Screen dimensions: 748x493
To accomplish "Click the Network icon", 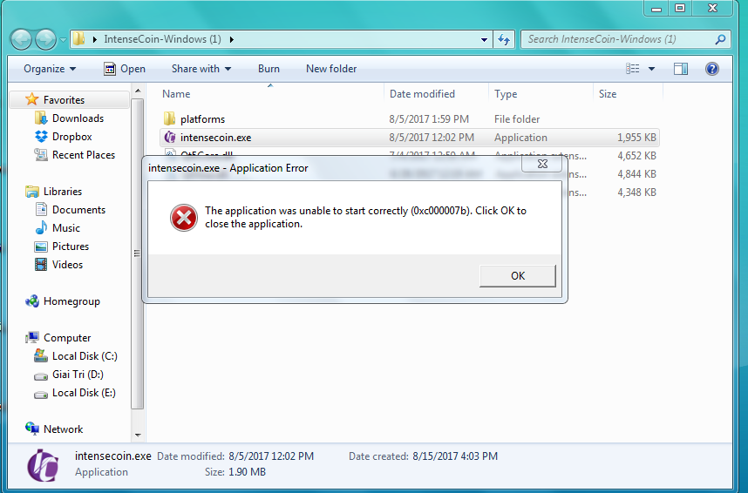I will click(32, 429).
